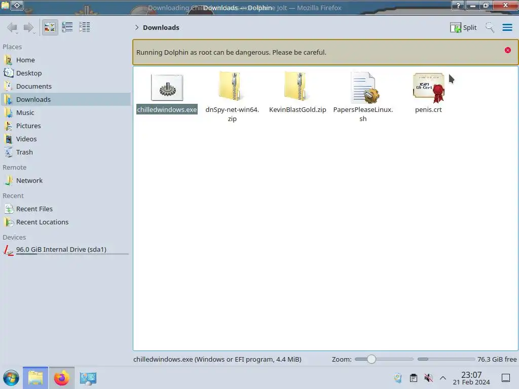Open Home in Places

pyautogui.click(x=65, y=60)
